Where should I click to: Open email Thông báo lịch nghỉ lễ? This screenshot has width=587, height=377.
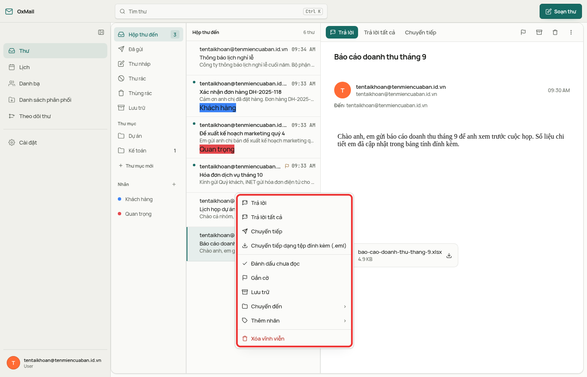pyautogui.click(x=253, y=57)
